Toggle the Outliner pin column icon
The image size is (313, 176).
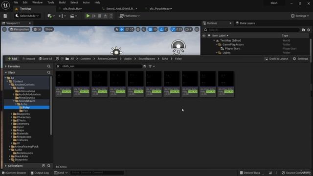209,36
